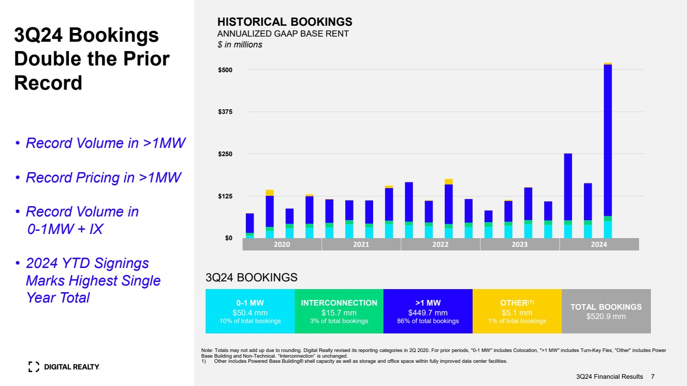Click the yellow Other legend box
Screen dimensions: 687x386
point(517,311)
